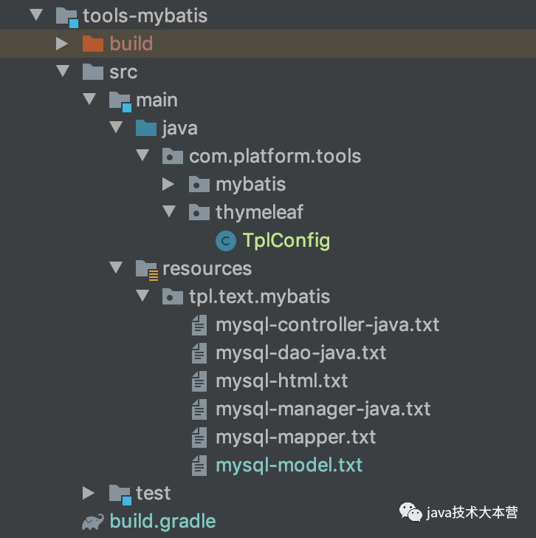Open mysql-controller-java.txt

328,325
